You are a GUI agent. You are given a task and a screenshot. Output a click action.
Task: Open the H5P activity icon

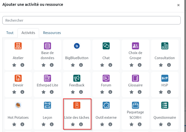click(x=165, y=78)
